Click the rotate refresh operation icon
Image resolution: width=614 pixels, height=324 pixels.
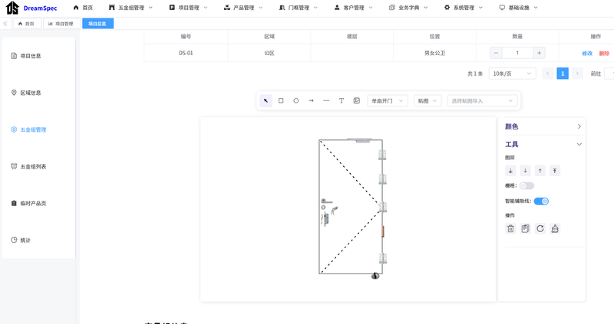point(540,228)
